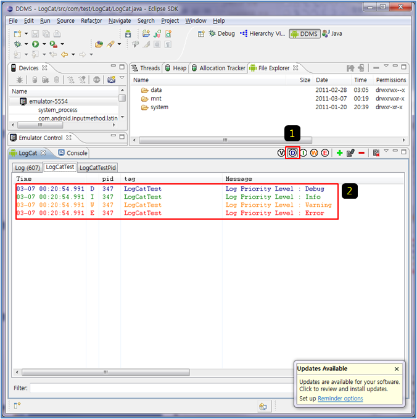Select the Log (607) filter tab

pos(28,168)
